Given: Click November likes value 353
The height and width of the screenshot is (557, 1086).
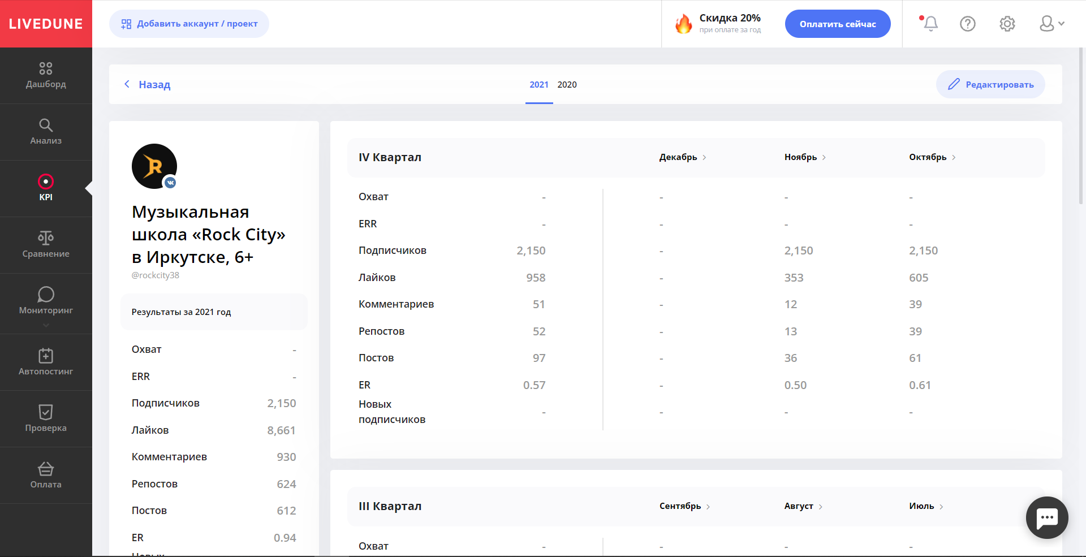Looking at the screenshot, I should (x=794, y=278).
